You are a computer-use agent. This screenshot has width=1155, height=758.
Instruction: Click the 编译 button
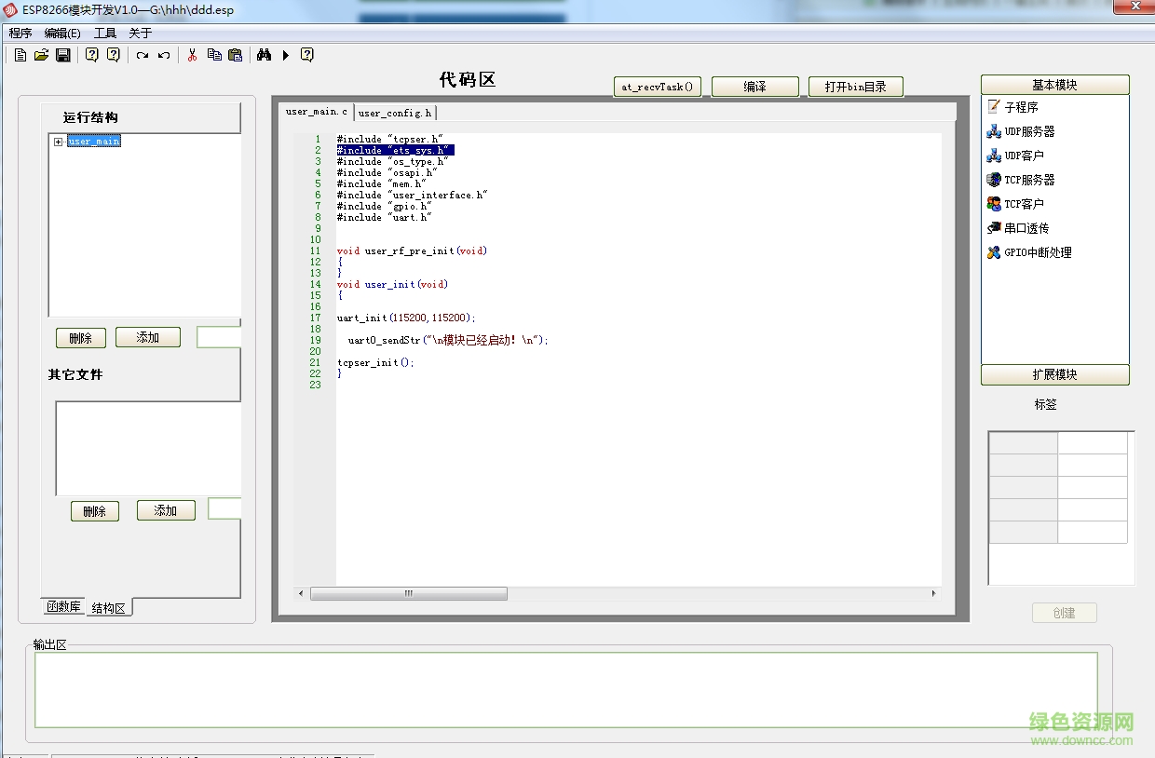(754, 86)
